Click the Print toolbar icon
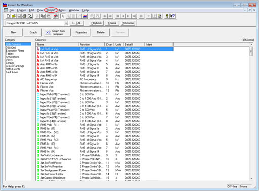Viewport: 259px width, 191px height. point(24,16)
